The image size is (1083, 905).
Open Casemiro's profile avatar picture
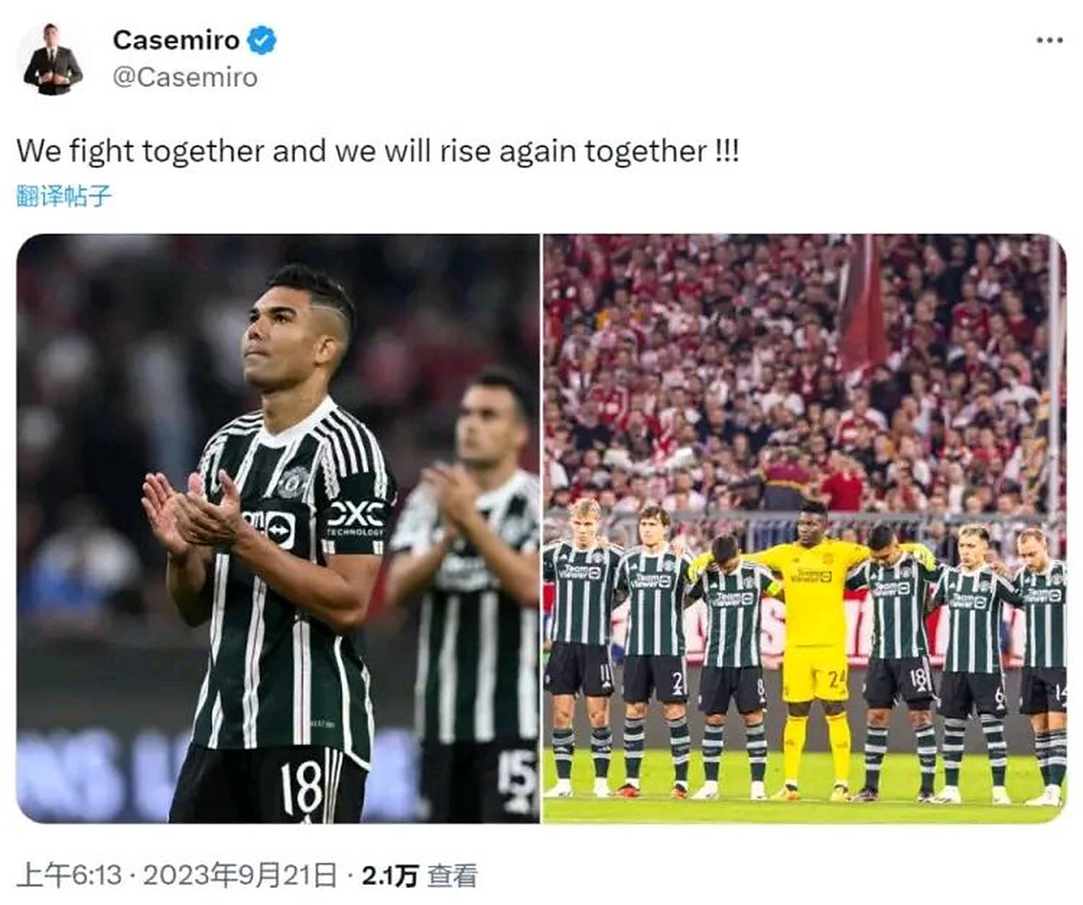click(x=52, y=59)
